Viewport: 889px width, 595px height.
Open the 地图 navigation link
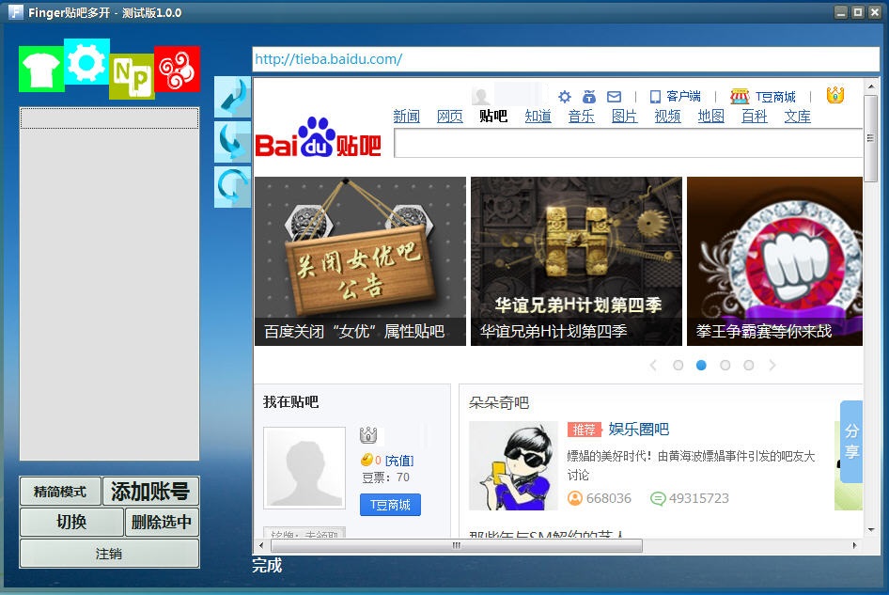[x=711, y=117]
